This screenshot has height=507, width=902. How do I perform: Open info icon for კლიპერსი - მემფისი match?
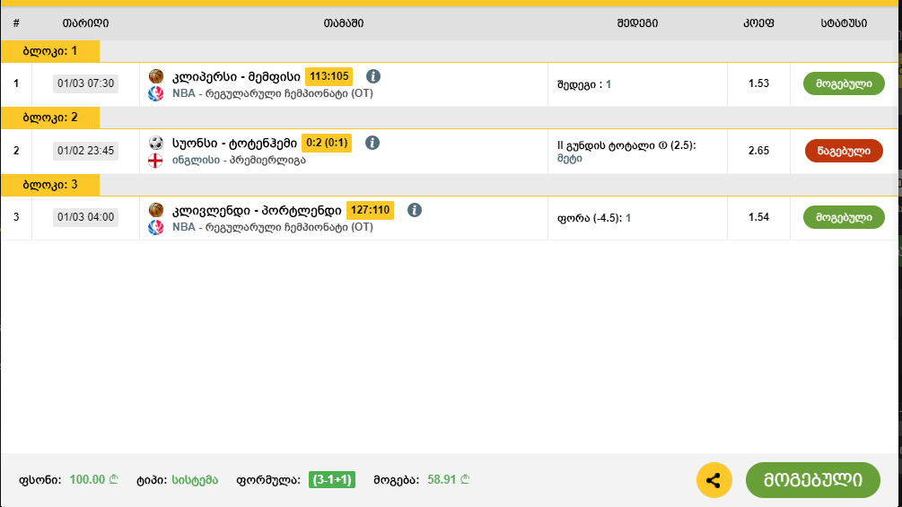pyautogui.click(x=373, y=76)
